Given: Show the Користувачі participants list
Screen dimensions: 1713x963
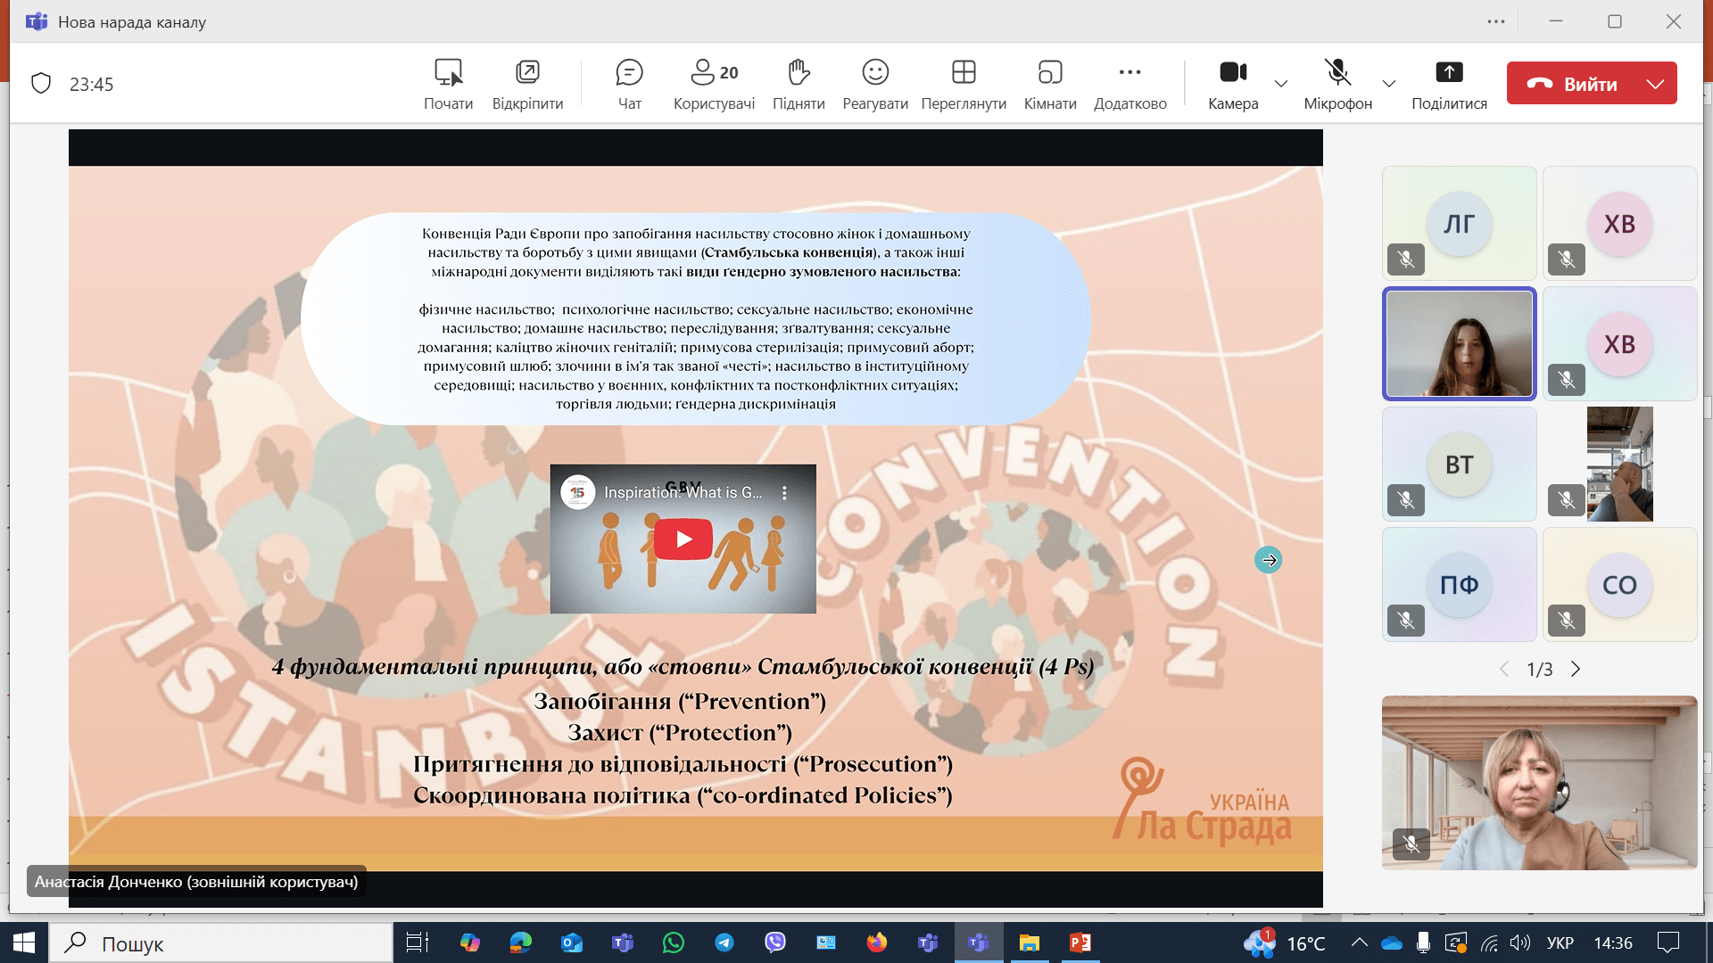Looking at the screenshot, I should (x=714, y=84).
